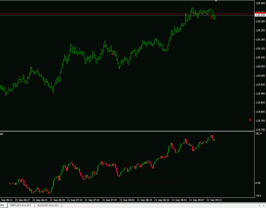Click time axis label 21 Sep 06:43

tap(40, 200)
